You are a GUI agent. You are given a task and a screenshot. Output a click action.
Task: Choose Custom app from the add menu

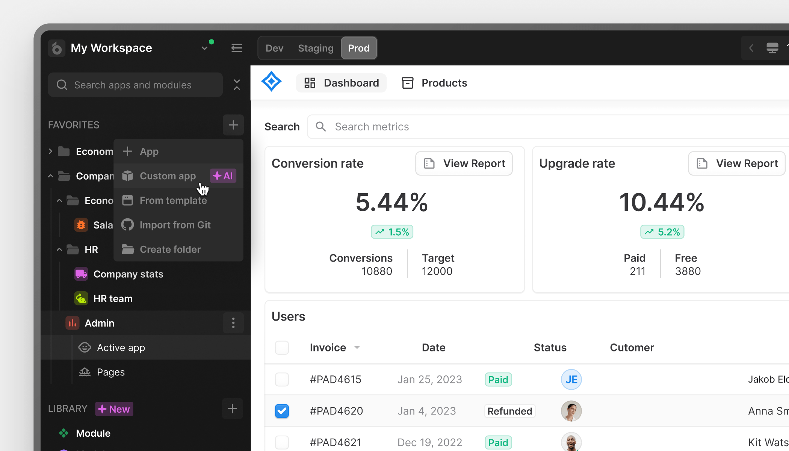168,176
